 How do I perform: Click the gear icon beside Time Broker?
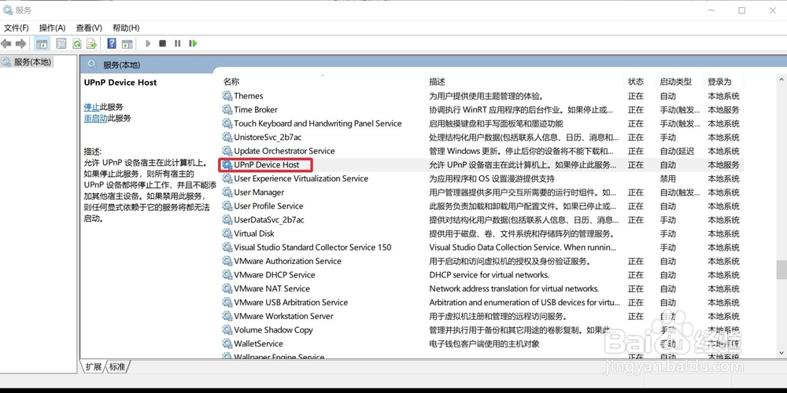click(x=227, y=110)
